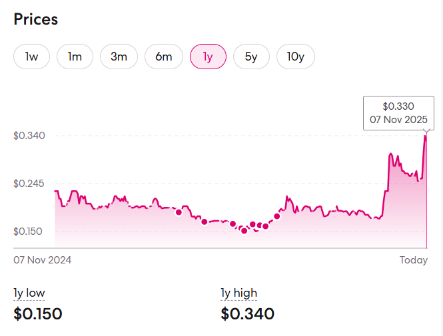443x336 pixels.
Task: Choose the 6m range pill
Action: [x=164, y=57]
